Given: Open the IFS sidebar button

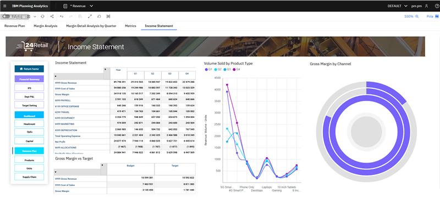Looking at the screenshot, I should tap(30, 88).
